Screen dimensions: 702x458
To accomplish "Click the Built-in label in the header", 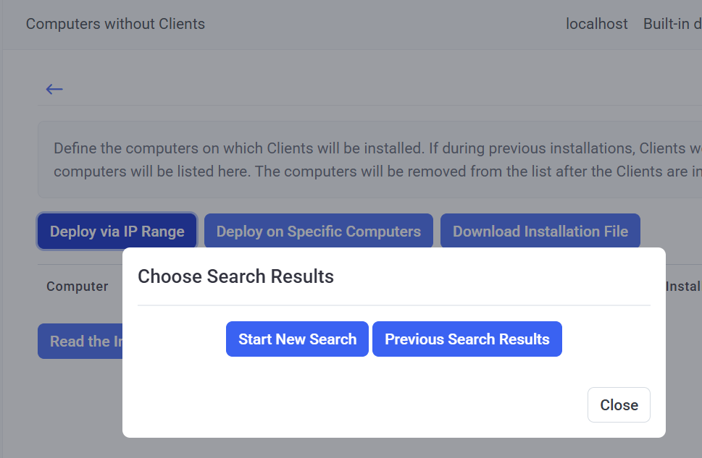I will click(x=672, y=24).
